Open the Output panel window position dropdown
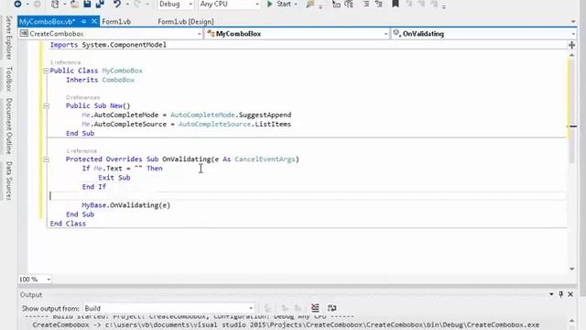 [x=551, y=294]
